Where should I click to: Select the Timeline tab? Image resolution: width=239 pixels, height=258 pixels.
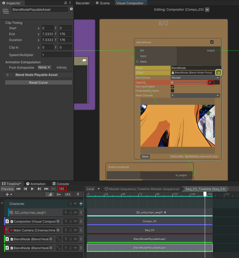point(11,184)
